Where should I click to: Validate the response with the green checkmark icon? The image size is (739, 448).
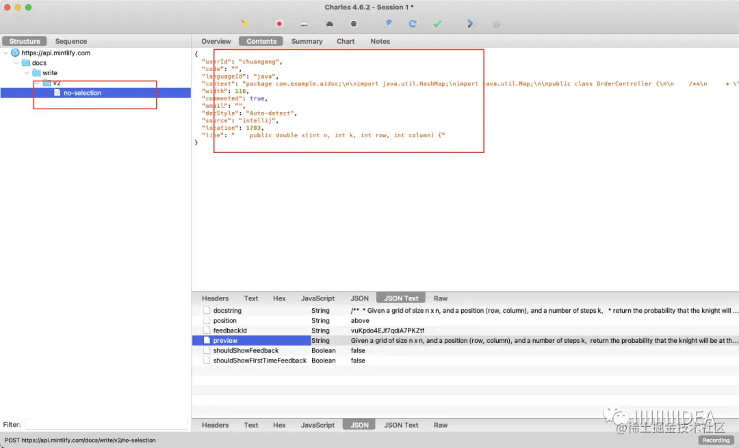tap(437, 23)
